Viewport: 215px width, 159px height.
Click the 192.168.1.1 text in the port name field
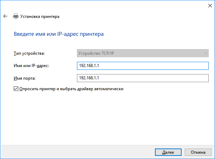pyautogui.click(x=90, y=78)
